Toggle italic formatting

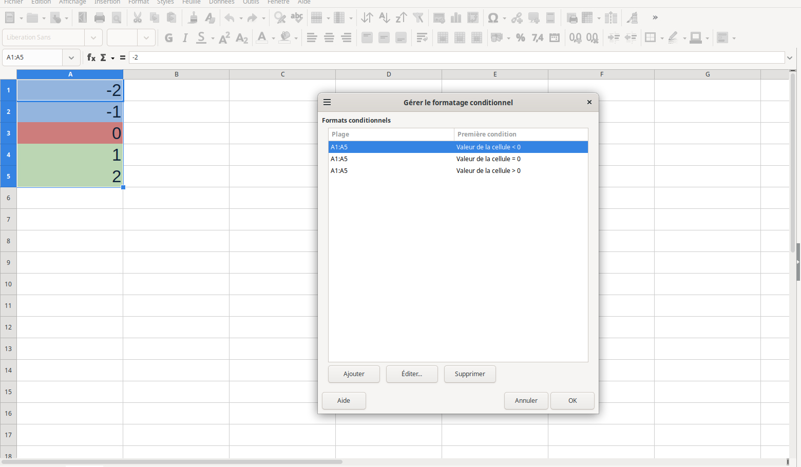tap(185, 37)
